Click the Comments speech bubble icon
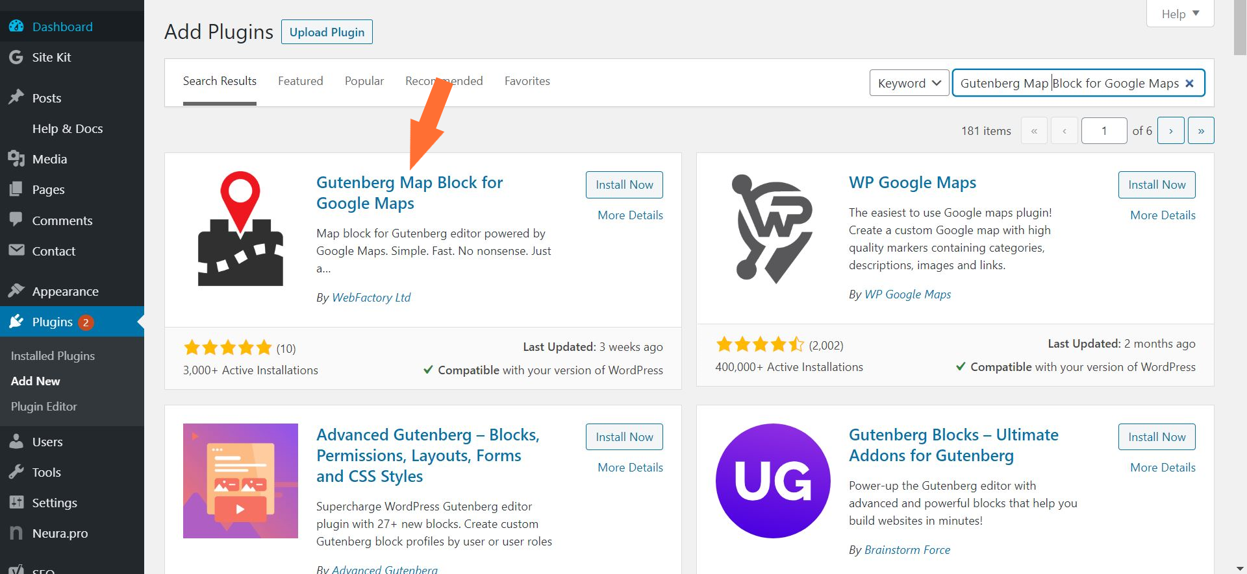Viewport: 1247px width, 574px height. point(16,220)
